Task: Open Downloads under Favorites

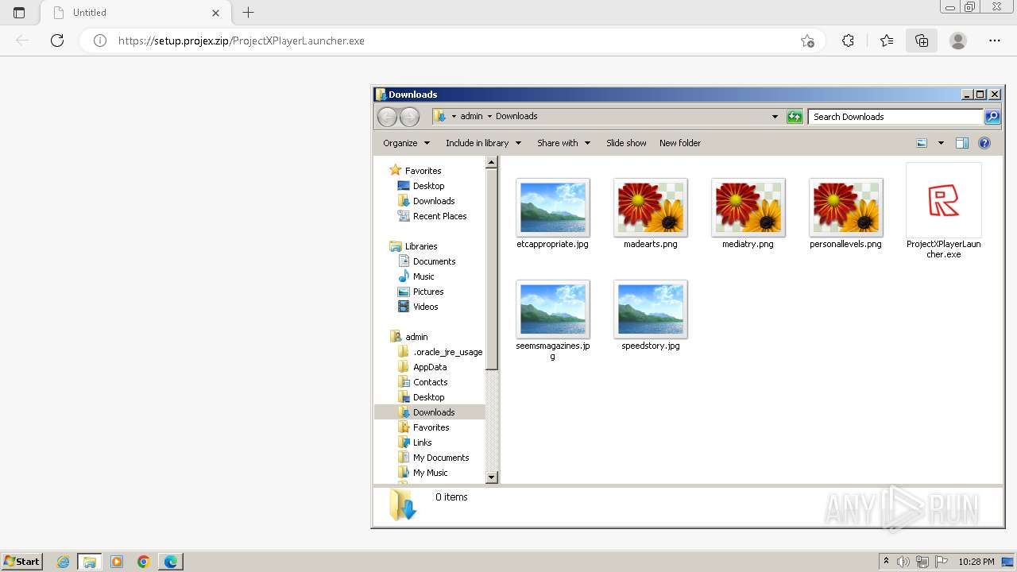Action: 434,201
